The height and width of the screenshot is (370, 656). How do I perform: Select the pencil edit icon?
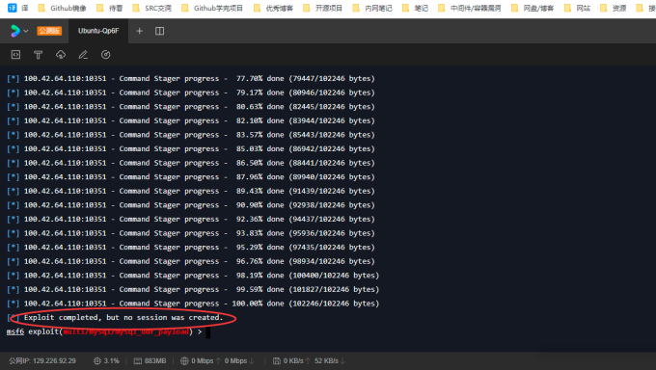83,55
